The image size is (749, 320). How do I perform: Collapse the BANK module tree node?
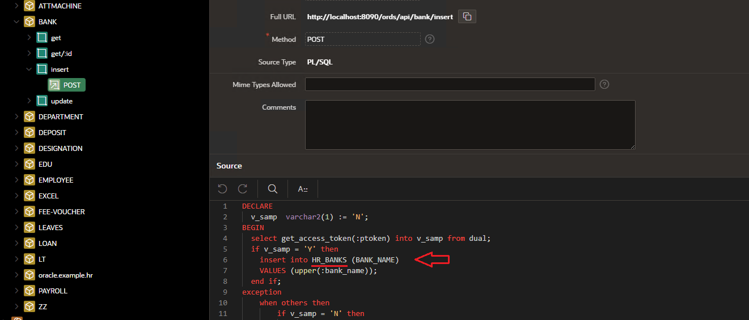coord(16,22)
